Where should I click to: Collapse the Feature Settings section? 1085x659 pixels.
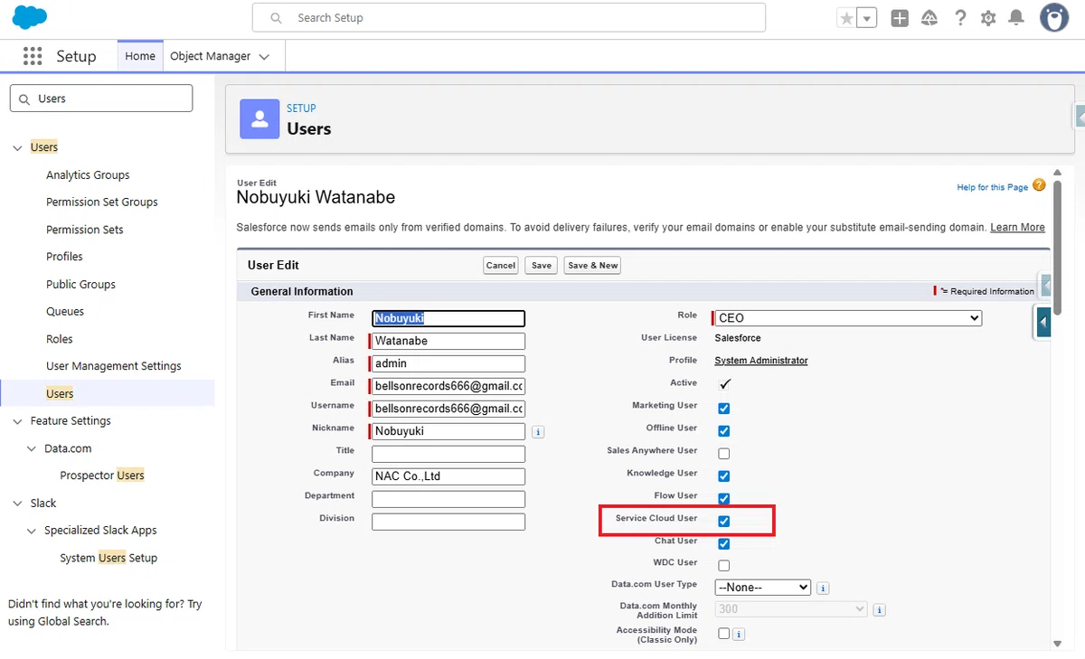coord(18,421)
